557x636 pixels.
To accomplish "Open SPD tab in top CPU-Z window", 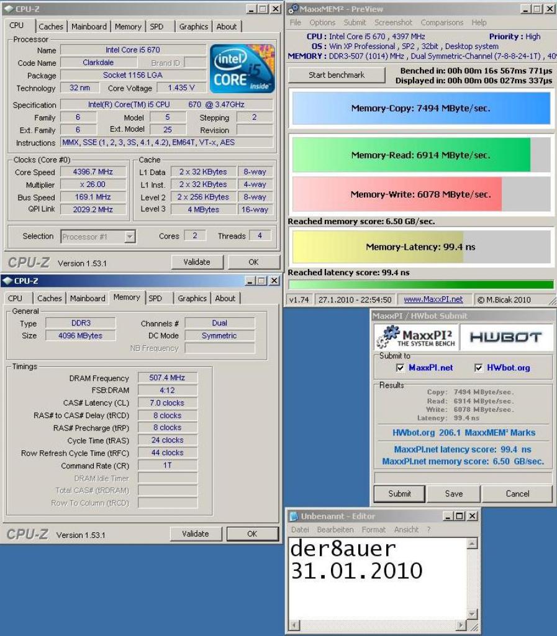I will 156,27.
